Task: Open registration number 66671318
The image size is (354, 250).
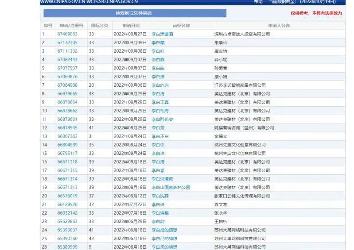Action: click(x=67, y=162)
